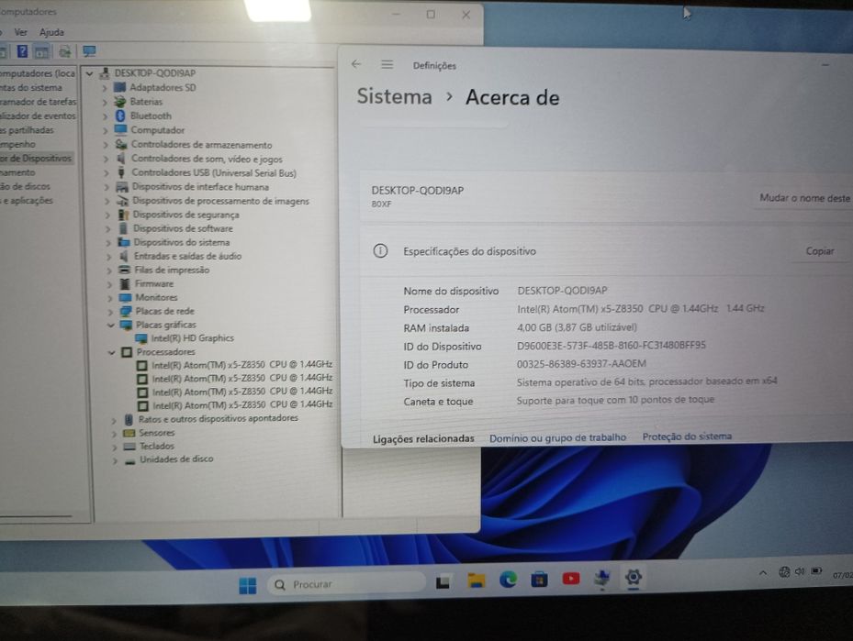Screen dimensions: 853x641
Task: Select Dispositivos de segurança
Action: 186,215
